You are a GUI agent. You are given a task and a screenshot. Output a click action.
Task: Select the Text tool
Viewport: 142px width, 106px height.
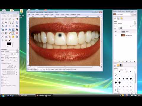coord(17,30)
